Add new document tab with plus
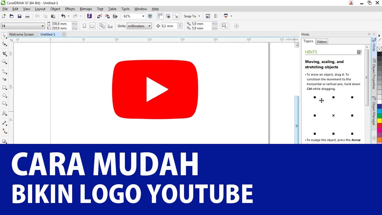Screen dimensions: 382x215 (x=64, y=34)
